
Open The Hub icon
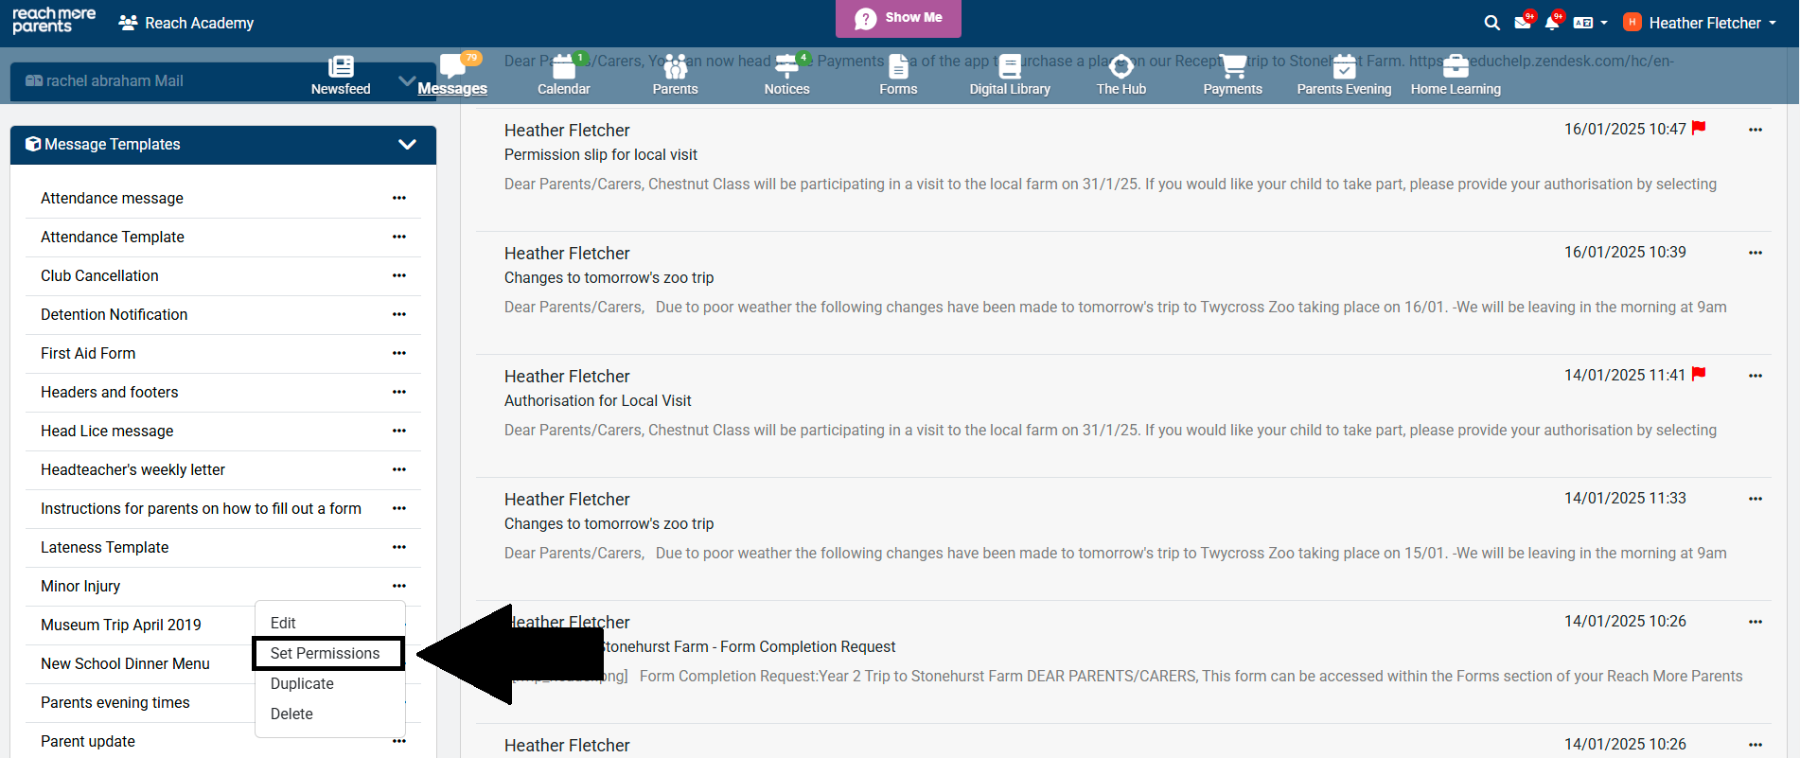click(x=1121, y=67)
